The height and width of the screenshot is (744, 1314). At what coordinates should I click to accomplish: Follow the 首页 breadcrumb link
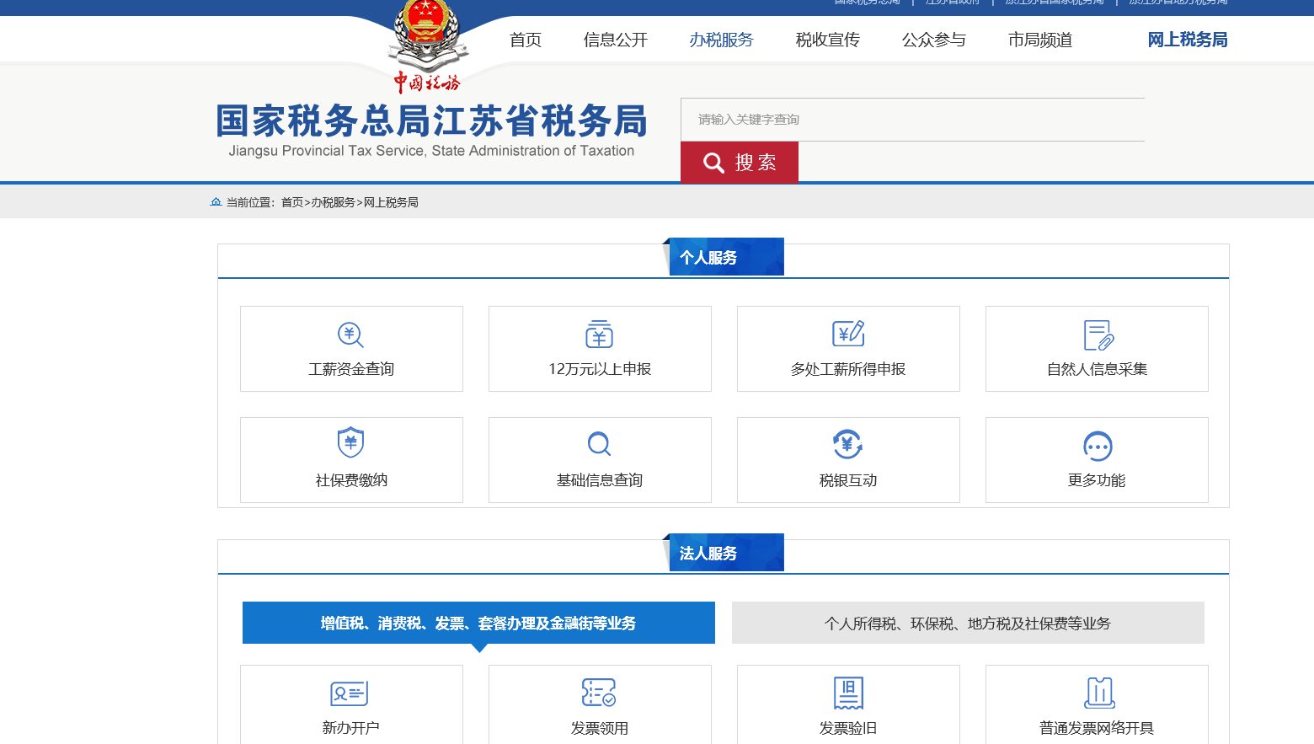coord(292,202)
